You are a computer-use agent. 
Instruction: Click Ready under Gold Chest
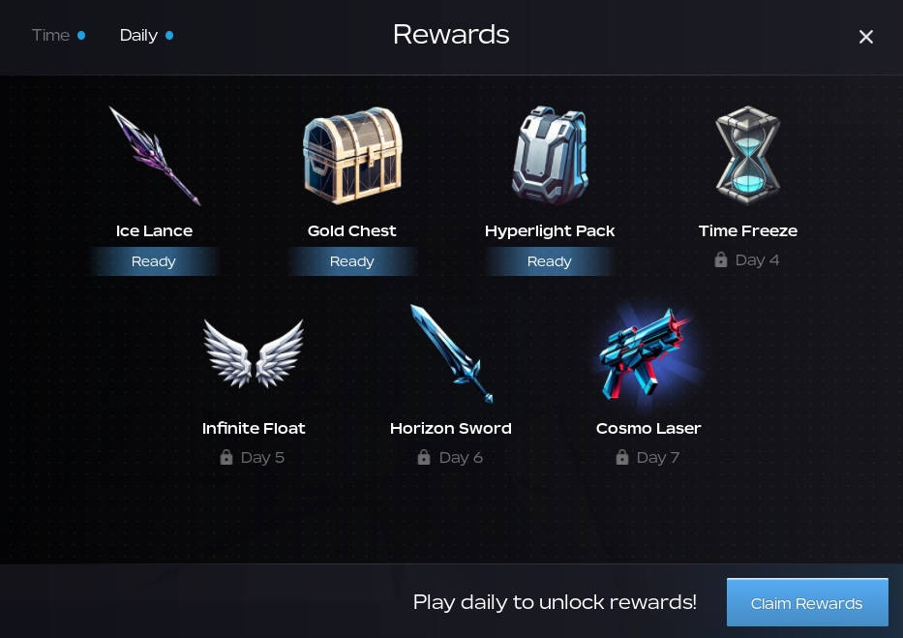coord(352,261)
